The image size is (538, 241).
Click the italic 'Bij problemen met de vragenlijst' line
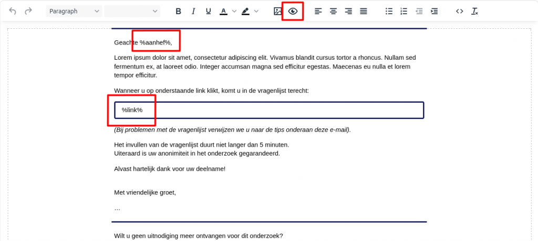[x=232, y=130]
